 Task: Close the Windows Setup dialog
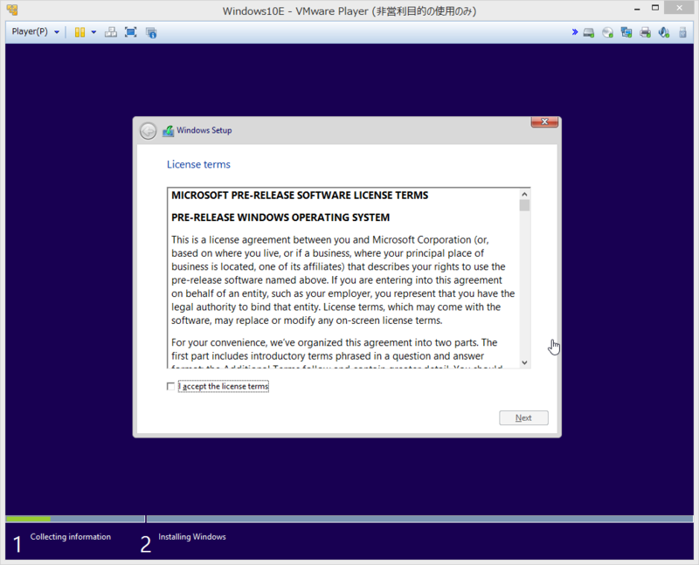[x=544, y=121]
